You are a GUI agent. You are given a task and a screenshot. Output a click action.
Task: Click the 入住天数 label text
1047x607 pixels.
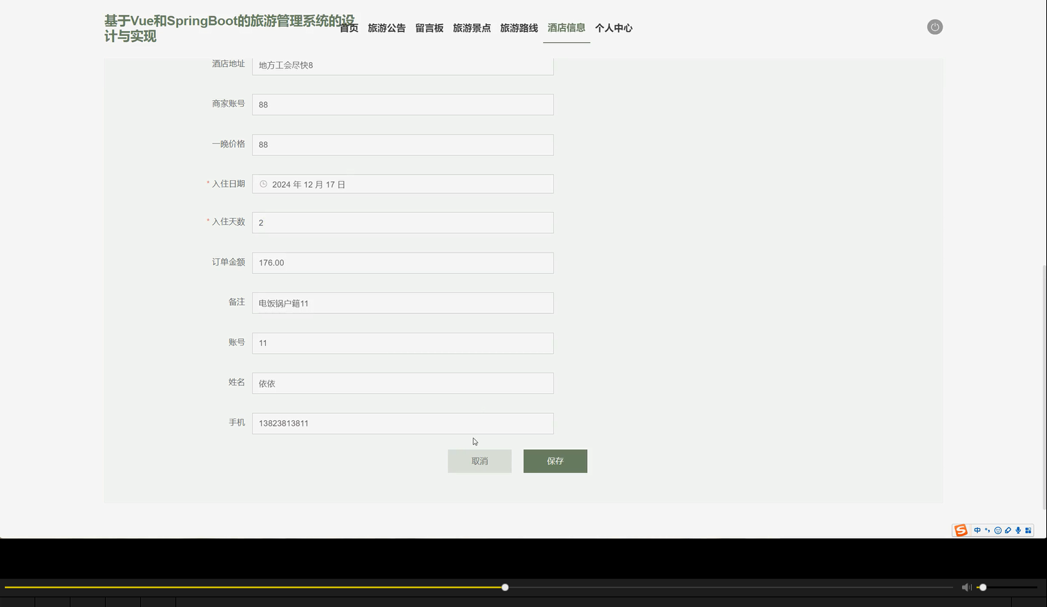click(229, 221)
